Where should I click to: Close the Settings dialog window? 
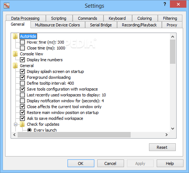coord(178,4)
